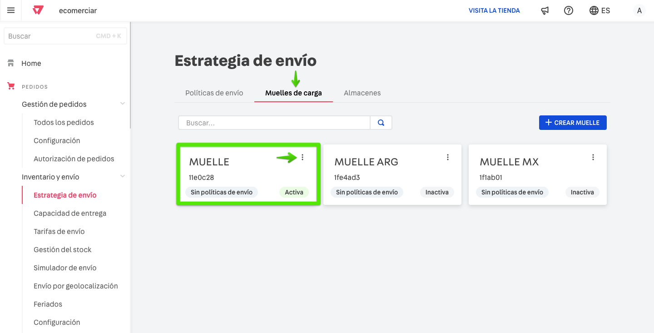Image resolution: width=654 pixels, height=333 pixels.
Task: Click Sin políticas de envío on MUELLE ARG
Action: (x=367, y=192)
